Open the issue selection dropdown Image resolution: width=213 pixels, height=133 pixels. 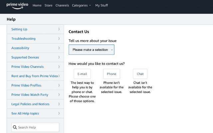pos(92,50)
